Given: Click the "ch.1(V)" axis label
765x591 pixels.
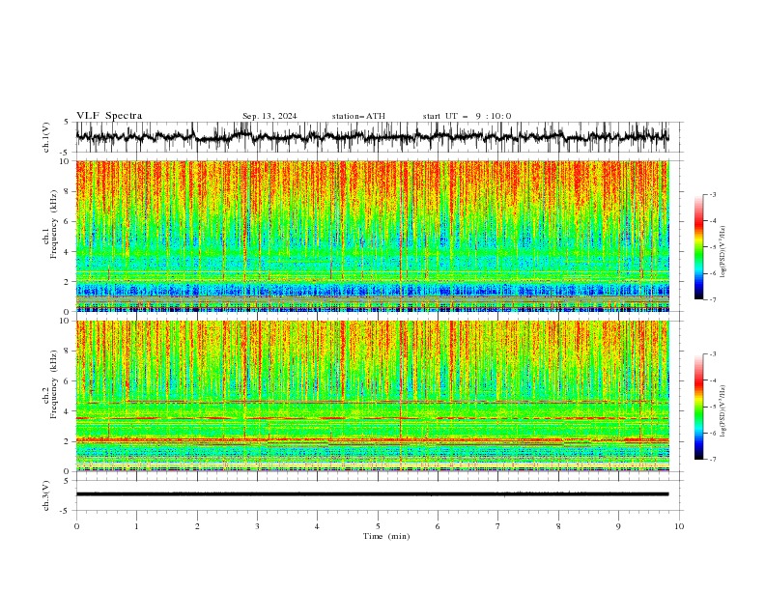Looking at the screenshot, I should tap(46, 137).
